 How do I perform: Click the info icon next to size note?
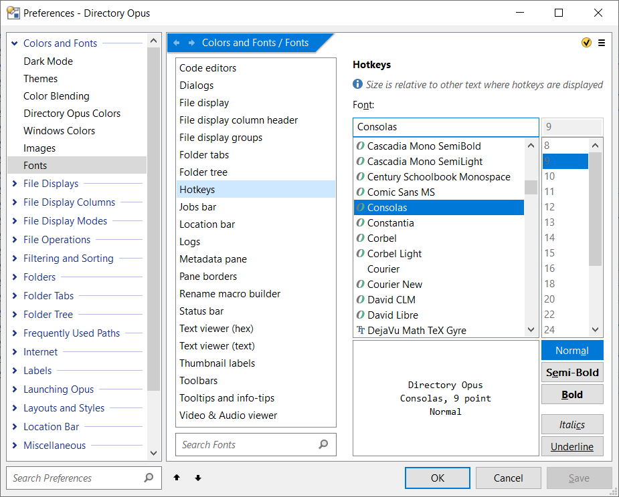point(357,84)
